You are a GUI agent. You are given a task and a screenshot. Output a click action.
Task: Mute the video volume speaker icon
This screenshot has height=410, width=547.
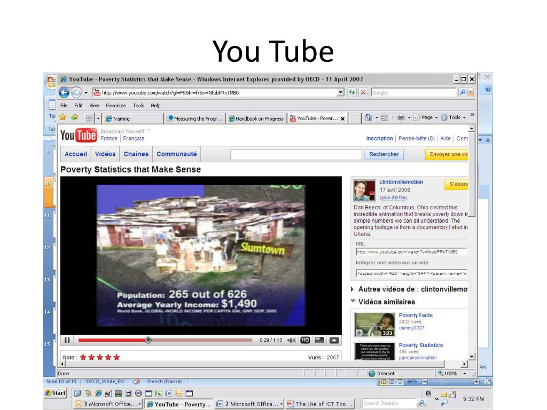coord(291,340)
